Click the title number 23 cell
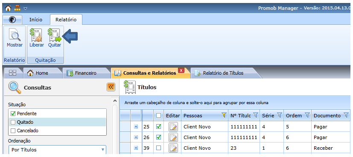The width and height of the screenshot is (353, 157). (x=244, y=148)
